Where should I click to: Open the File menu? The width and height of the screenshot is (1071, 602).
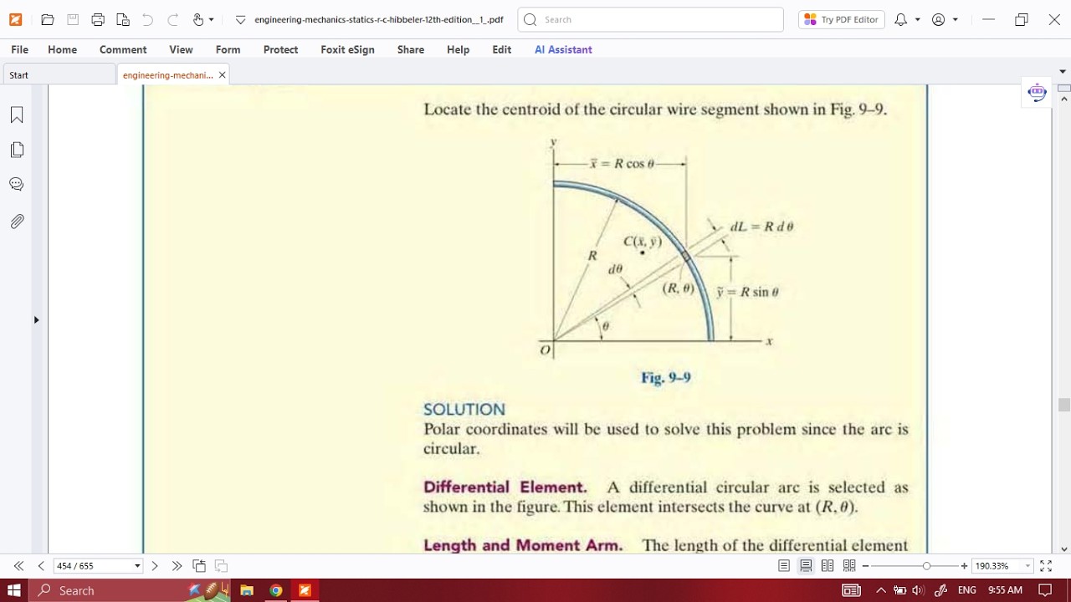coord(19,49)
